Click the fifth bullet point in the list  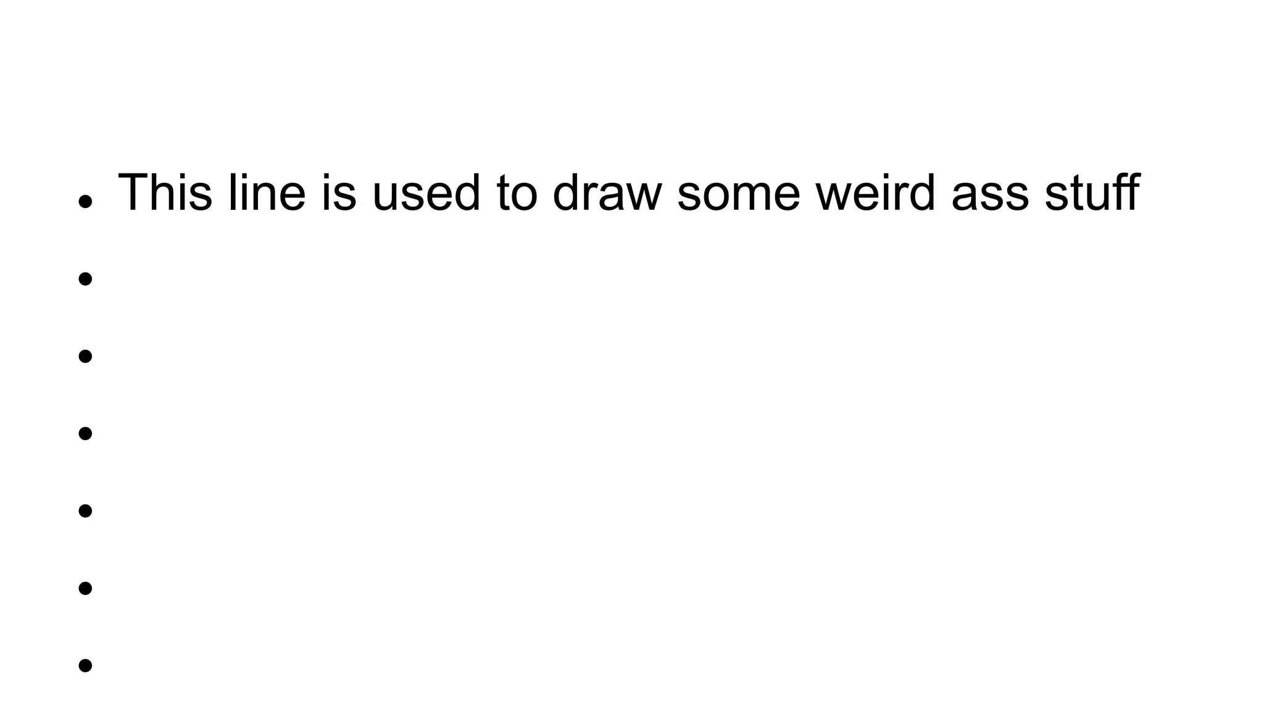[x=85, y=510]
